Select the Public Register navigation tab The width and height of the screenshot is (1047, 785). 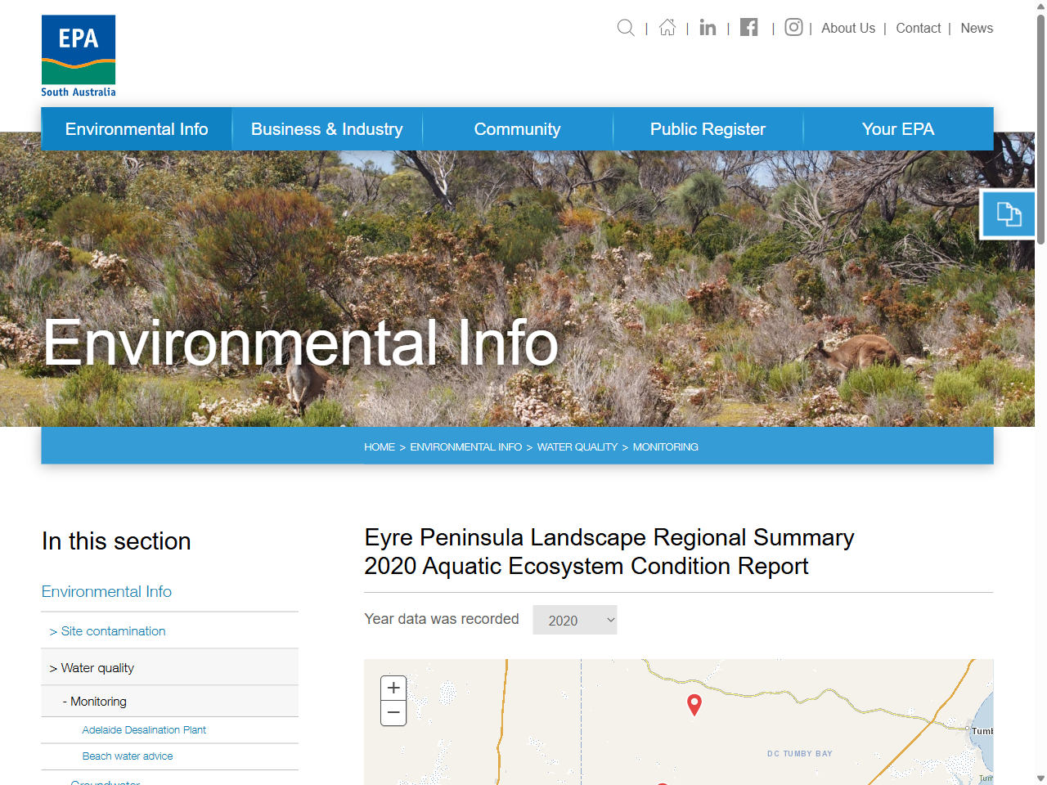[708, 128]
